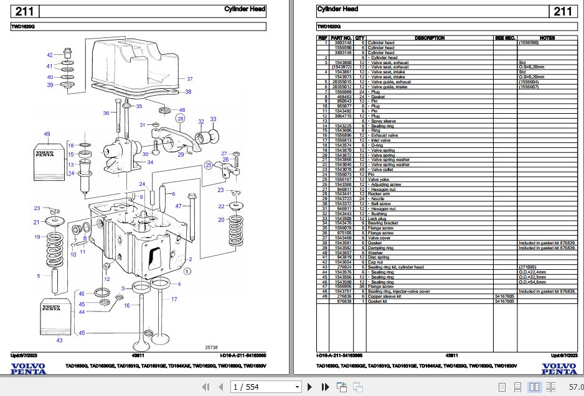Click 'Cylinder Head' title on the right page
The width and height of the screenshot is (584, 396).
click(337, 9)
